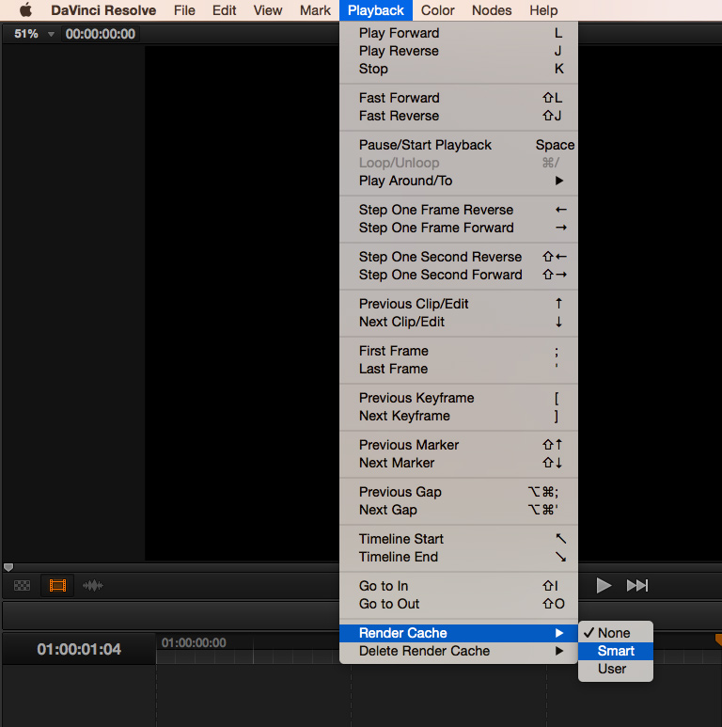Open the 51% viewer zoom dropdown
The width and height of the screenshot is (722, 727).
click(34, 34)
